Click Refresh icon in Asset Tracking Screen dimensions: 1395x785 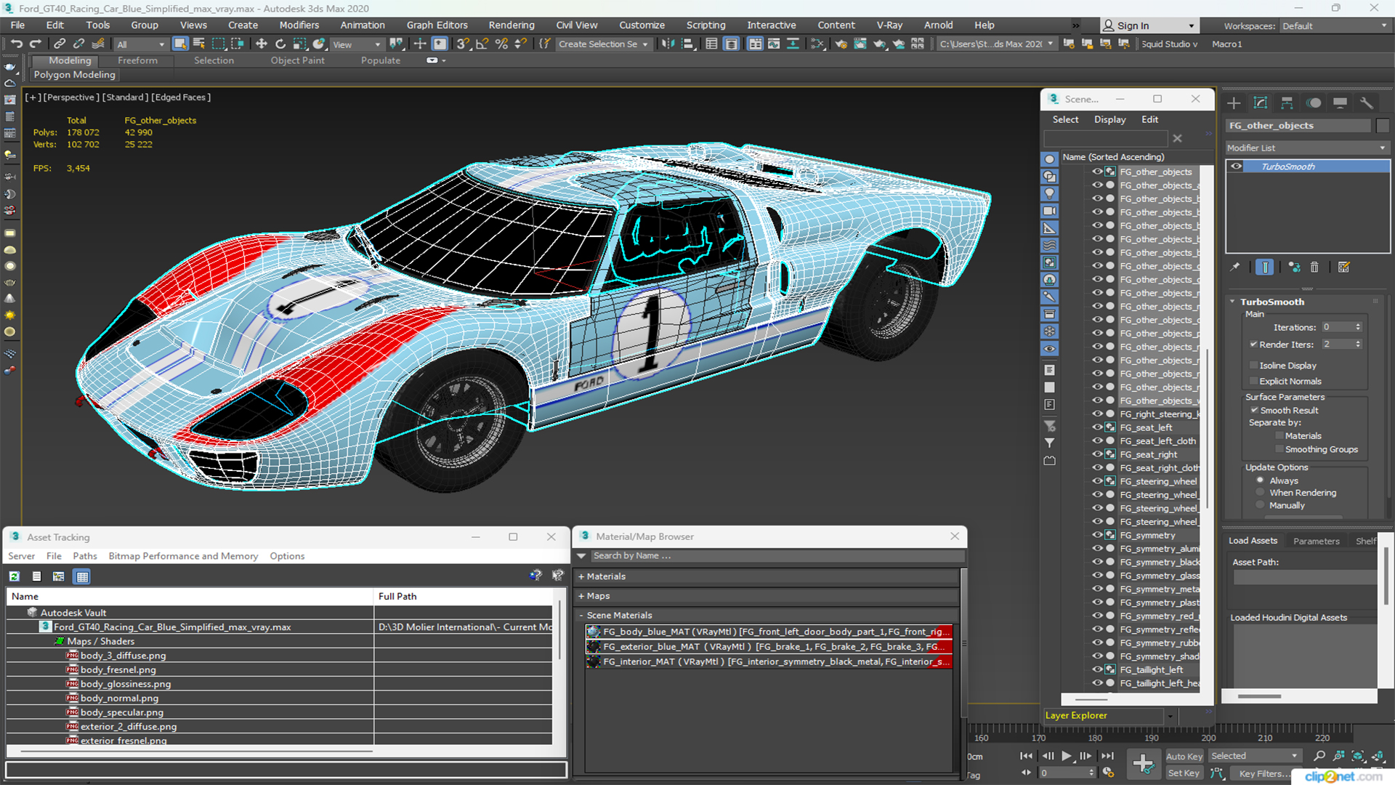(x=15, y=576)
